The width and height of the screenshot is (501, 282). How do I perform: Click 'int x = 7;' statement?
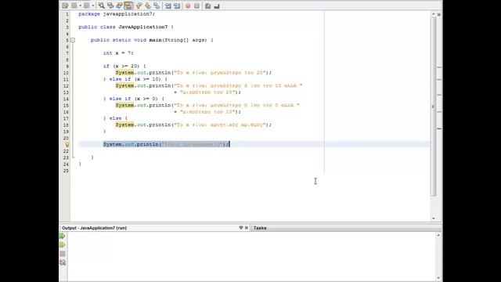click(x=118, y=53)
